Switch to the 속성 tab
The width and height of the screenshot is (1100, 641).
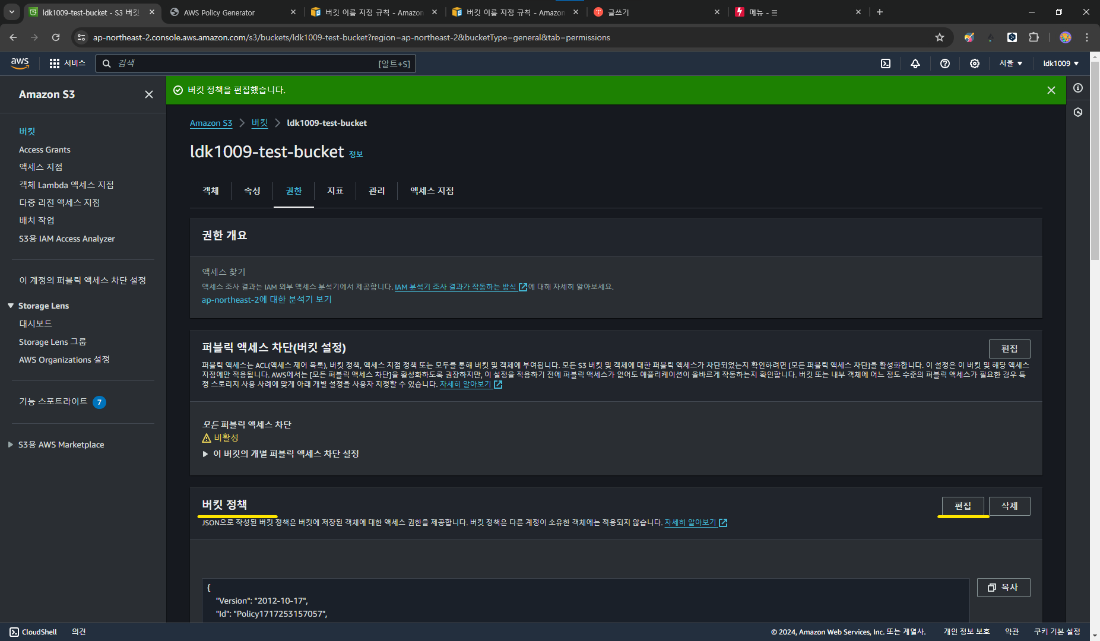252,191
